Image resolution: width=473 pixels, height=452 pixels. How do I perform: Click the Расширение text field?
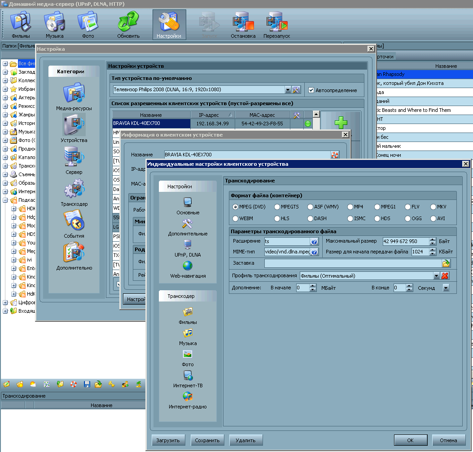click(x=287, y=241)
